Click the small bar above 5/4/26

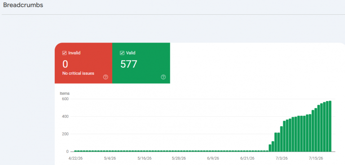point(110,151)
